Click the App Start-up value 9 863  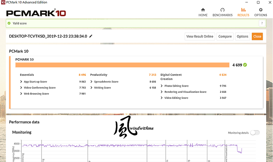pos(83,81)
